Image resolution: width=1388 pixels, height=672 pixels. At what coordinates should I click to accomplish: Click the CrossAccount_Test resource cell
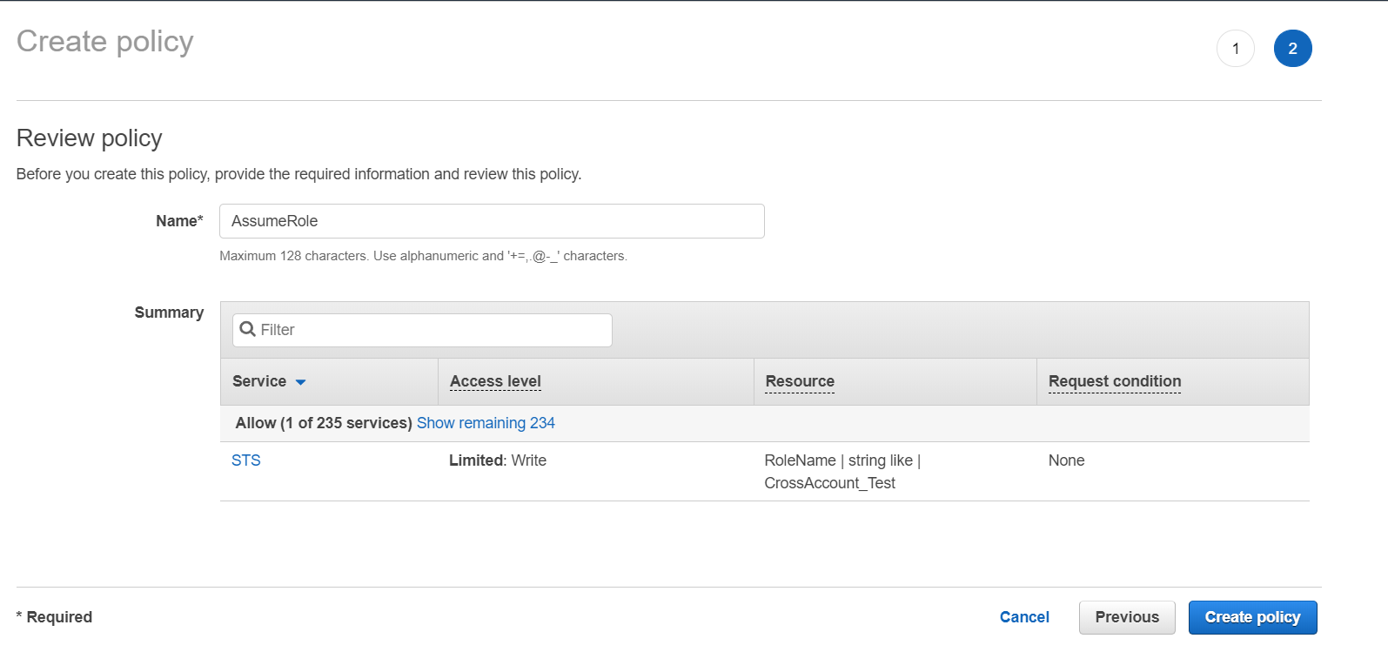pos(829,483)
